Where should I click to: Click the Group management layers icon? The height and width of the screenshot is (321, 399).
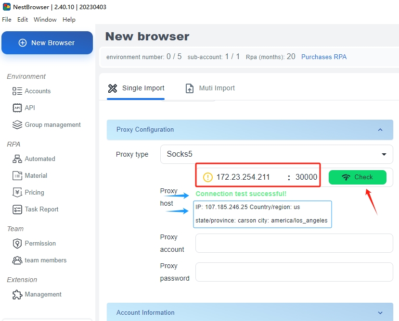click(17, 124)
